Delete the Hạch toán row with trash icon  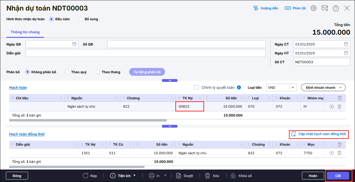[x=339, y=107]
